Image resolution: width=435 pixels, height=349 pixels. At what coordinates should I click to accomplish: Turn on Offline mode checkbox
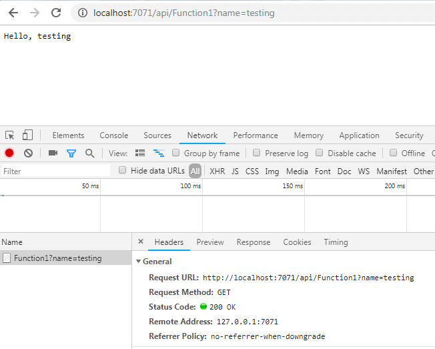[393, 153]
